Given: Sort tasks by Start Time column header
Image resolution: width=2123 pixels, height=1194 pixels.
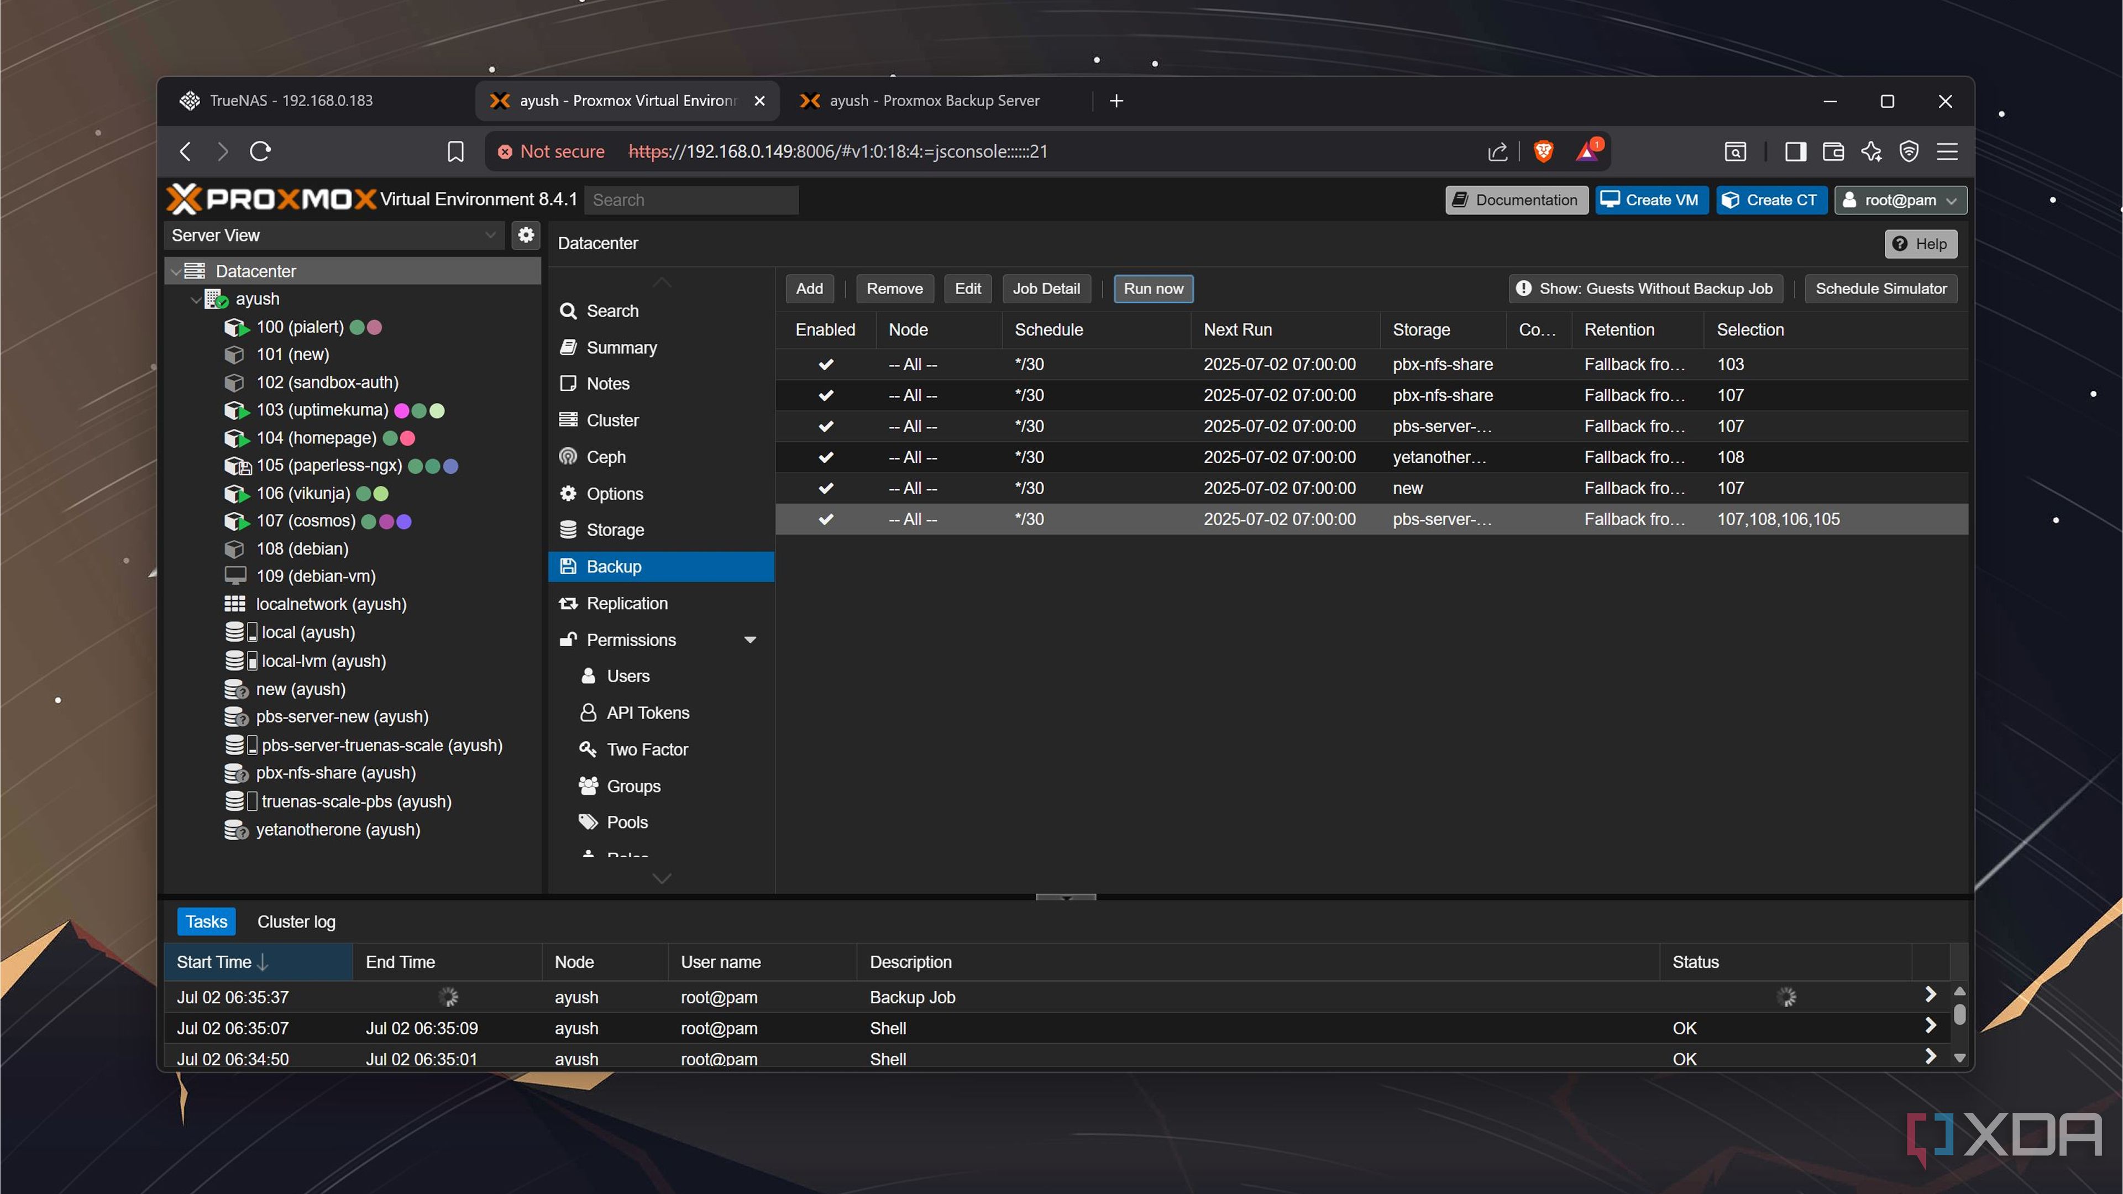Looking at the screenshot, I should tap(258, 962).
